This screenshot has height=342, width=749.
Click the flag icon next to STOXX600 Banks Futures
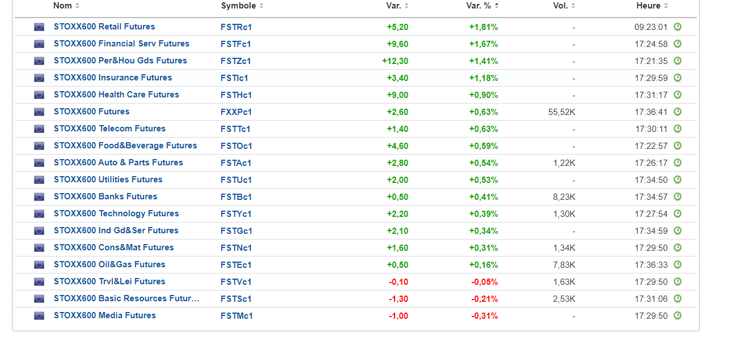39,196
